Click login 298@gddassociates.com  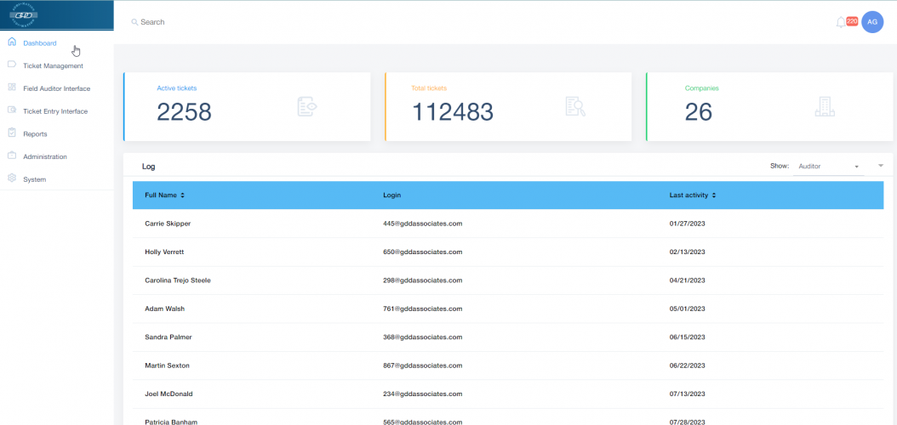pos(423,280)
